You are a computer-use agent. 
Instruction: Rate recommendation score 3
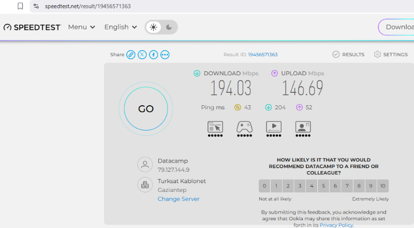point(300,186)
